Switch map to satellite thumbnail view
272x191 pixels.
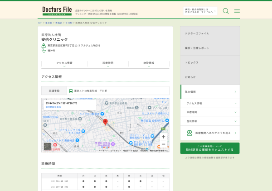47,146
